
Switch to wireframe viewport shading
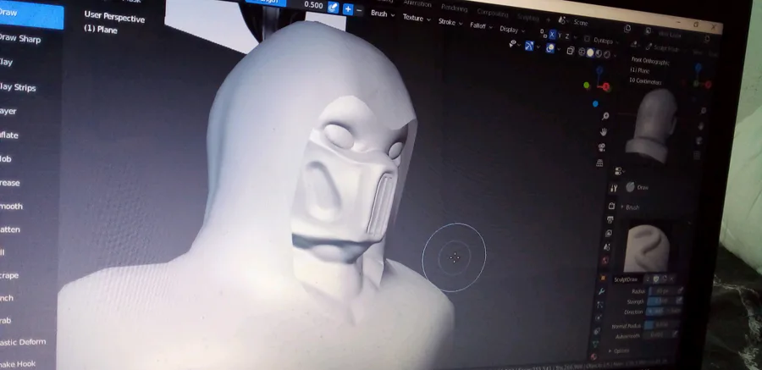(x=583, y=52)
